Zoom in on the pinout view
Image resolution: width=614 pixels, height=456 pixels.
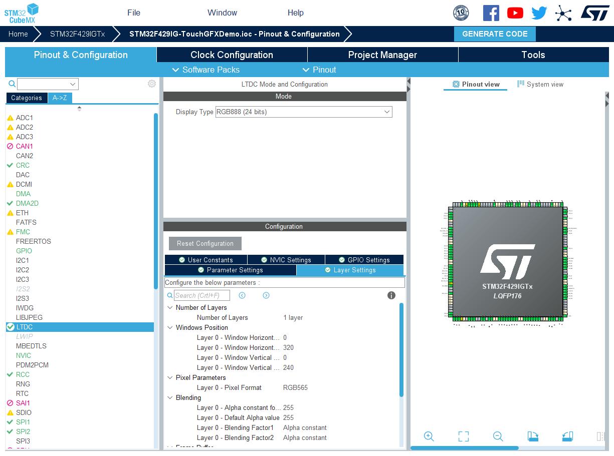point(429,436)
